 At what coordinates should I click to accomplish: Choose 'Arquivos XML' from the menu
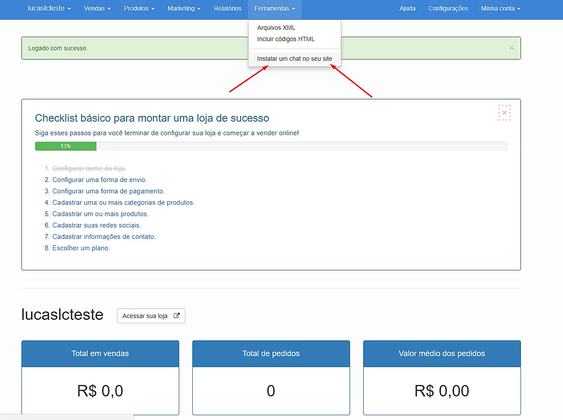[x=276, y=28]
